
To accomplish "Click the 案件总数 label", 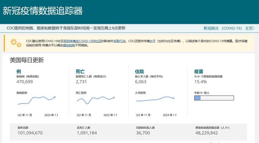I will tap(23, 127).
